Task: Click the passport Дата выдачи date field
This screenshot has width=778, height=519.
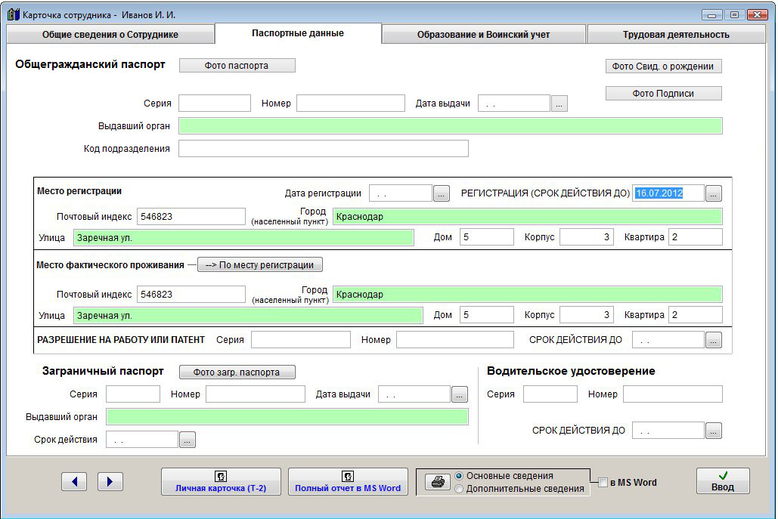Action: point(514,103)
